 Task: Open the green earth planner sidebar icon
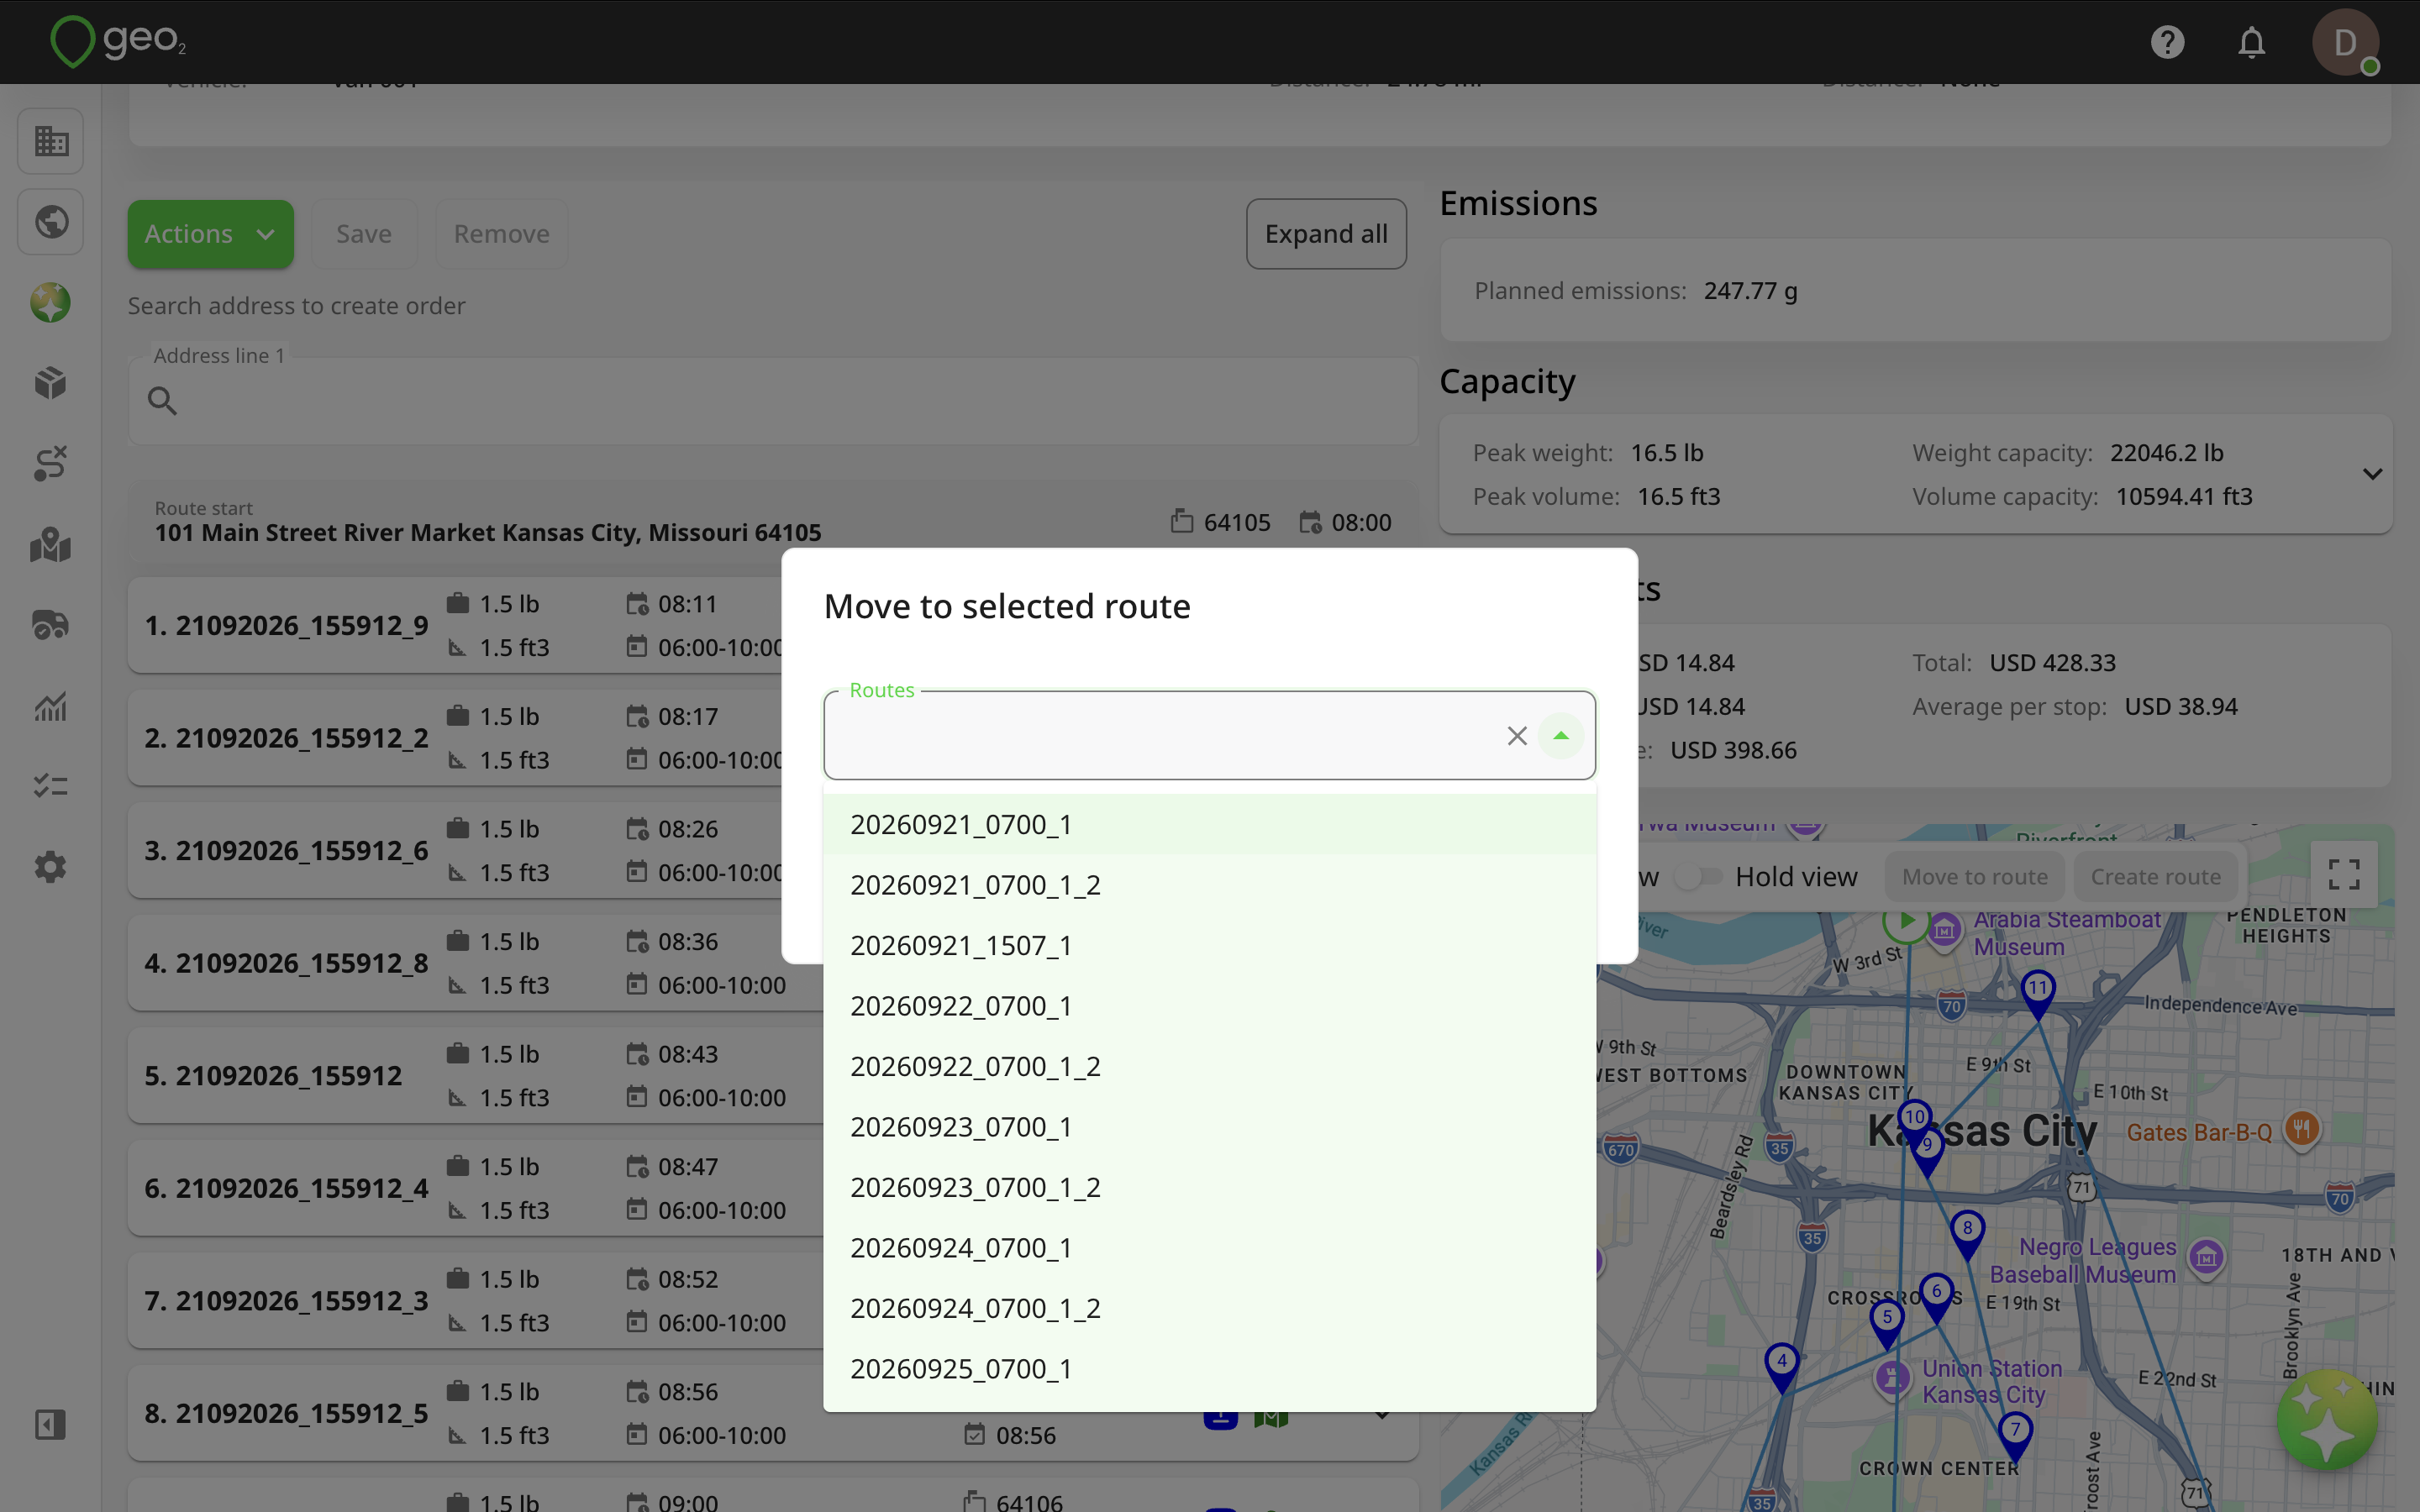(x=51, y=302)
